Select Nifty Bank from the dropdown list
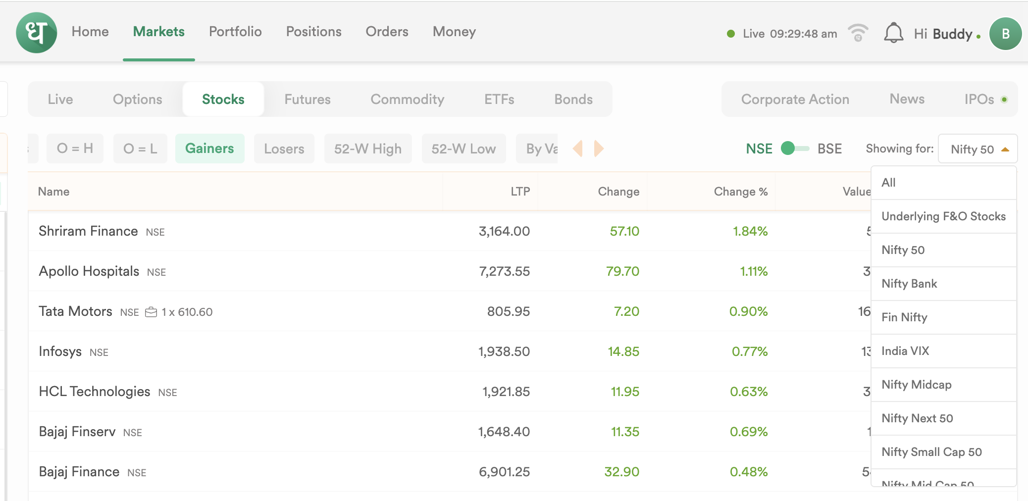 point(909,284)
